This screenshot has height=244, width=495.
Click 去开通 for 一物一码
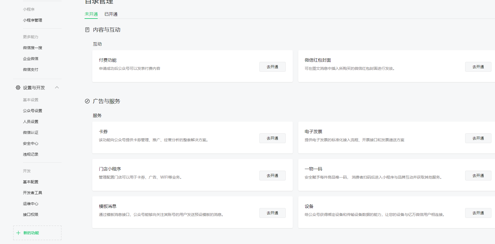coord(478,176)
